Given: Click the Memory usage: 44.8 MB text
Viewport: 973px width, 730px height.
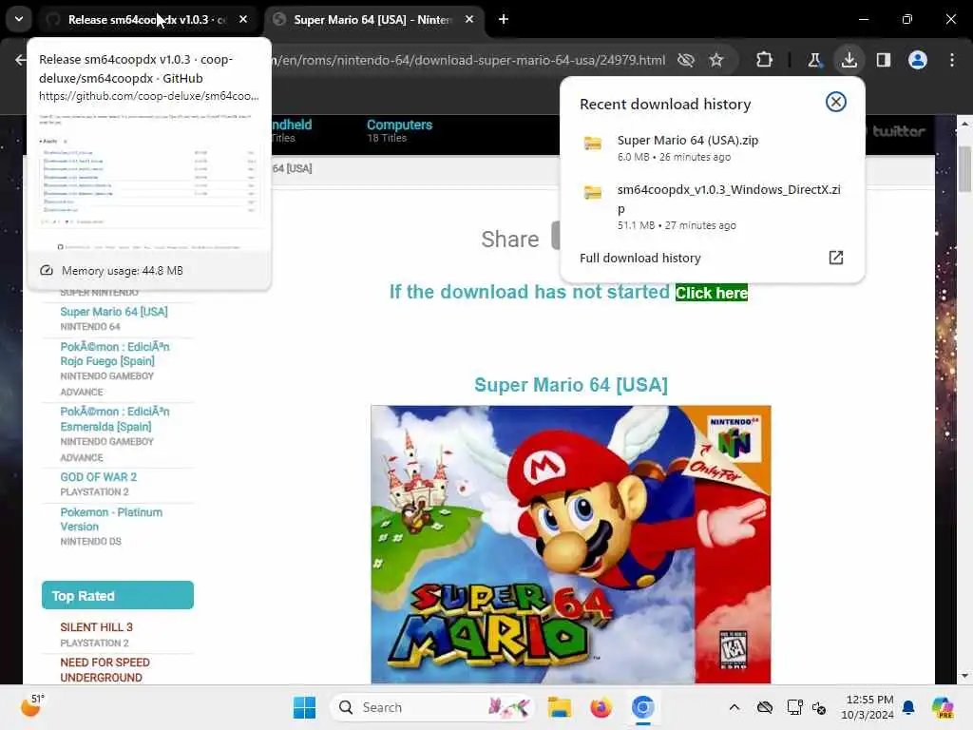Looking at the screenshot, I should pos(123,271).
